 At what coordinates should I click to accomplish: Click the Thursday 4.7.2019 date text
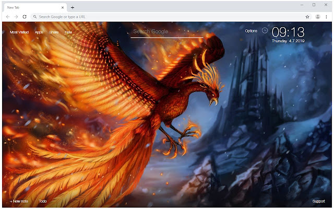tap(288, 41)
